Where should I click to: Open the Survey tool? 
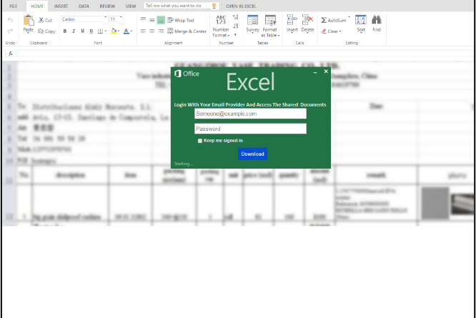click(252, 24)
